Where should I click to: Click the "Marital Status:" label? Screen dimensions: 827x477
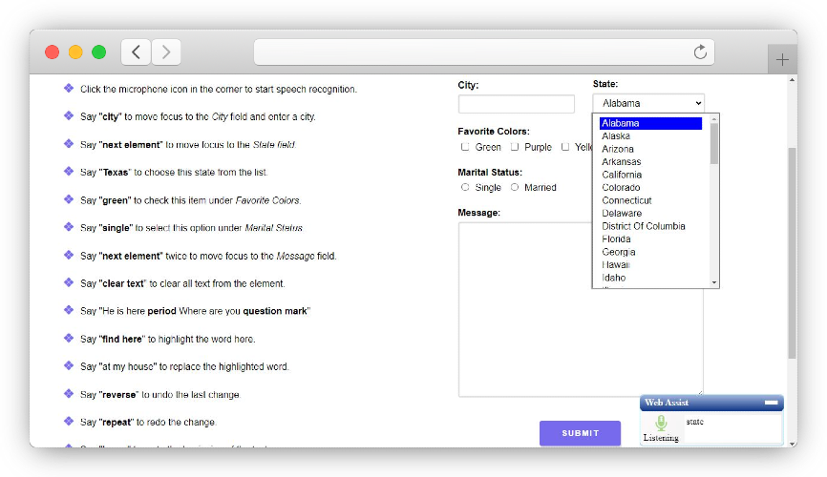pyautogui.click(x=490, y=173)
